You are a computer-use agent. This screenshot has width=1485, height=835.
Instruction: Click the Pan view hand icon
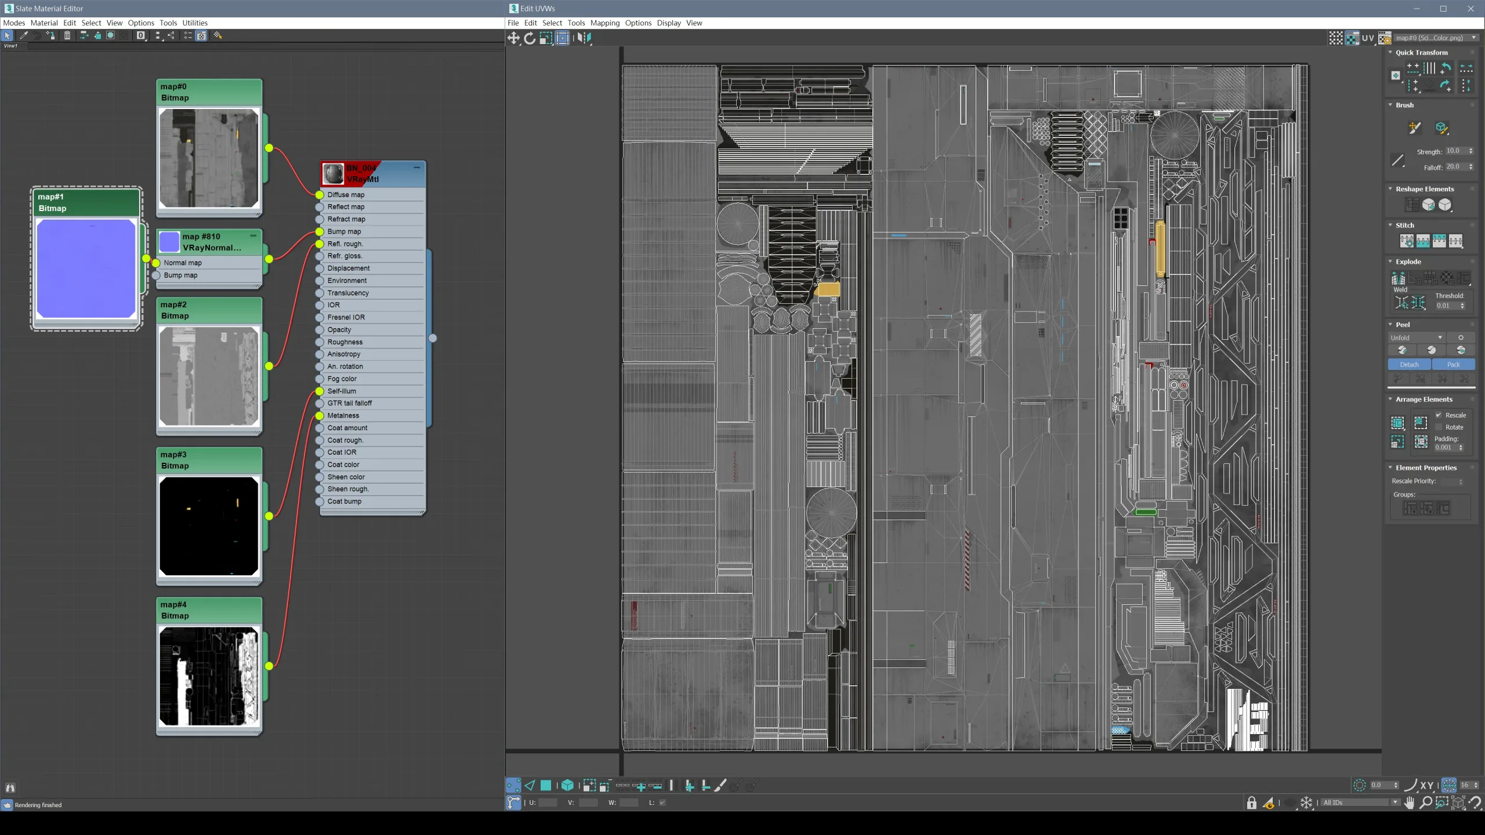tap(1410, 803)
